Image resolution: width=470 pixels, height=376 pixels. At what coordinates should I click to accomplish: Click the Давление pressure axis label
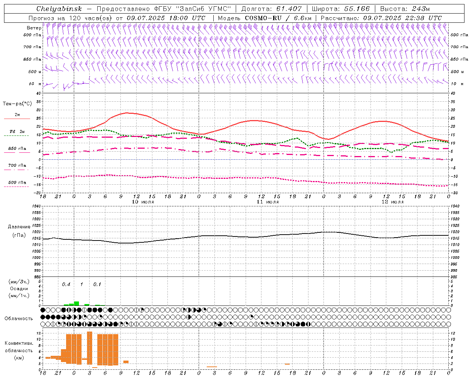click(x=19, y=227)
